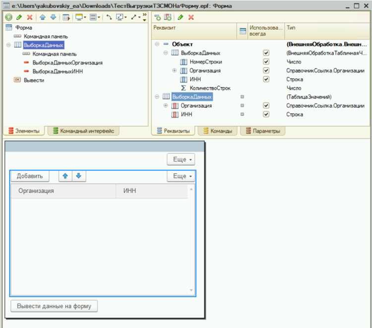Viewport: 372px width, 328px height.
Task: Click the form icon beside Форма in the elements tree
Action: 9,27
